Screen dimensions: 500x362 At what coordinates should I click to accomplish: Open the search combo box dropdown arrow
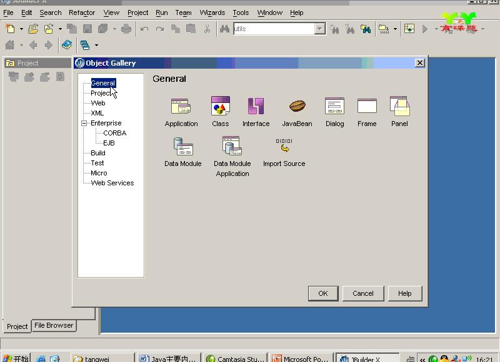pos(319,29)
